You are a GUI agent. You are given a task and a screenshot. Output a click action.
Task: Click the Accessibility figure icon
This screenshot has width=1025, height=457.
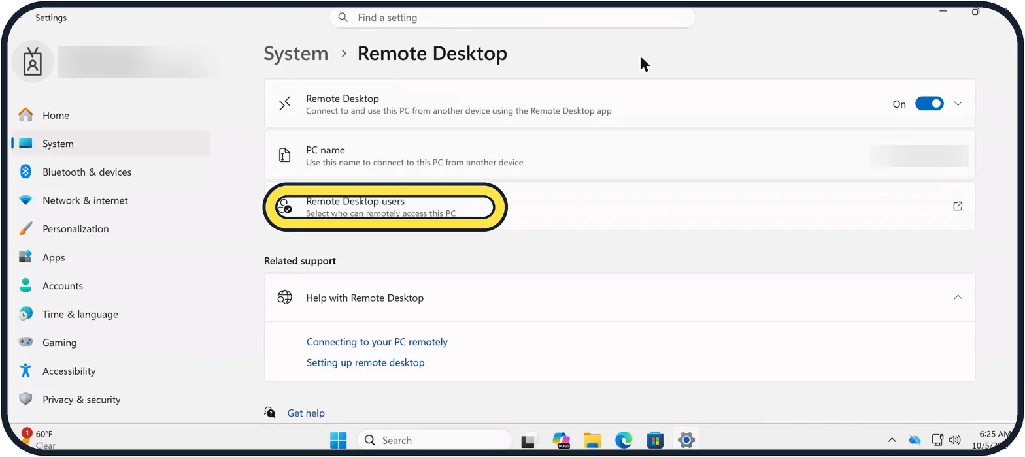pyautogui.click(x=25, y=371)
